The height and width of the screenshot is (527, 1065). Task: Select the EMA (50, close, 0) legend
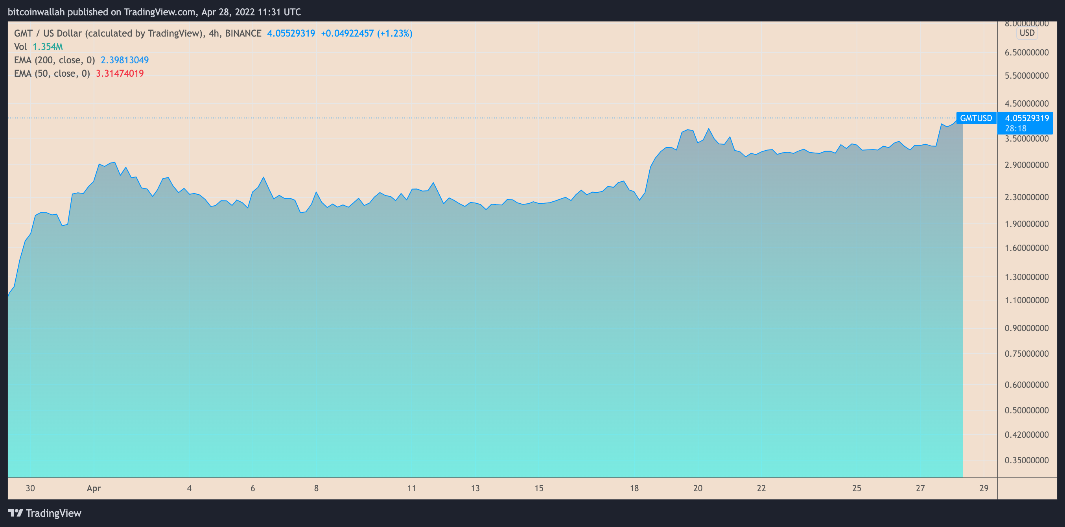click(52, 74)
